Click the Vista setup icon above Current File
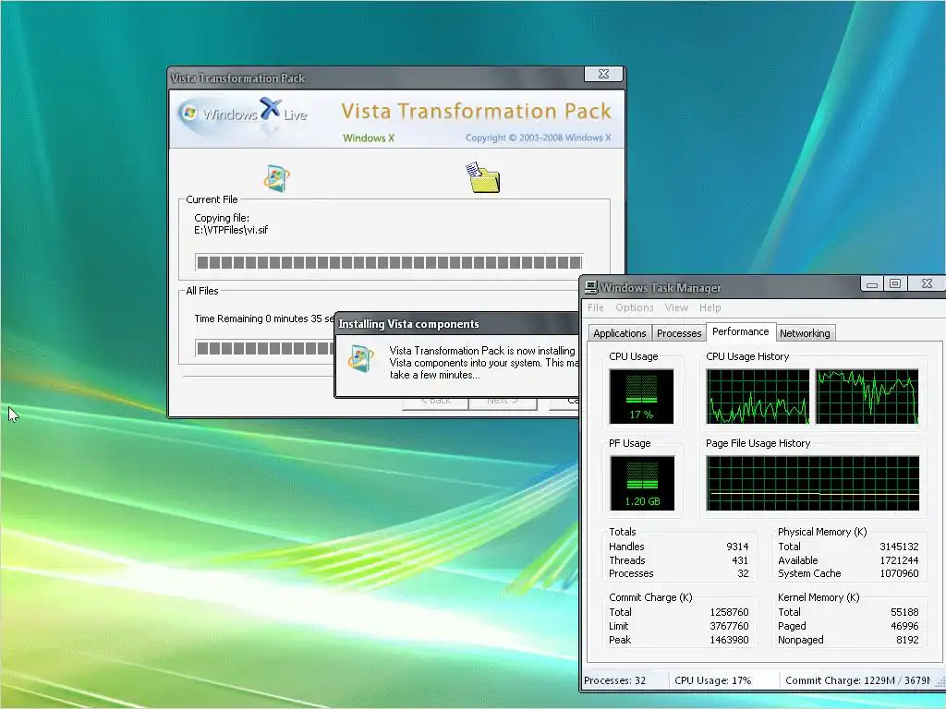 276,178
